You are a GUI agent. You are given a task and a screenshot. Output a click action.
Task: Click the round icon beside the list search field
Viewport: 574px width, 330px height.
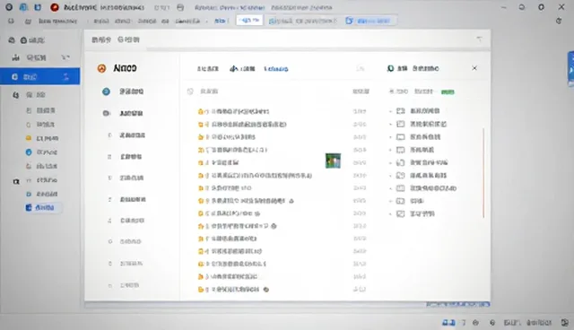[190, 91]
